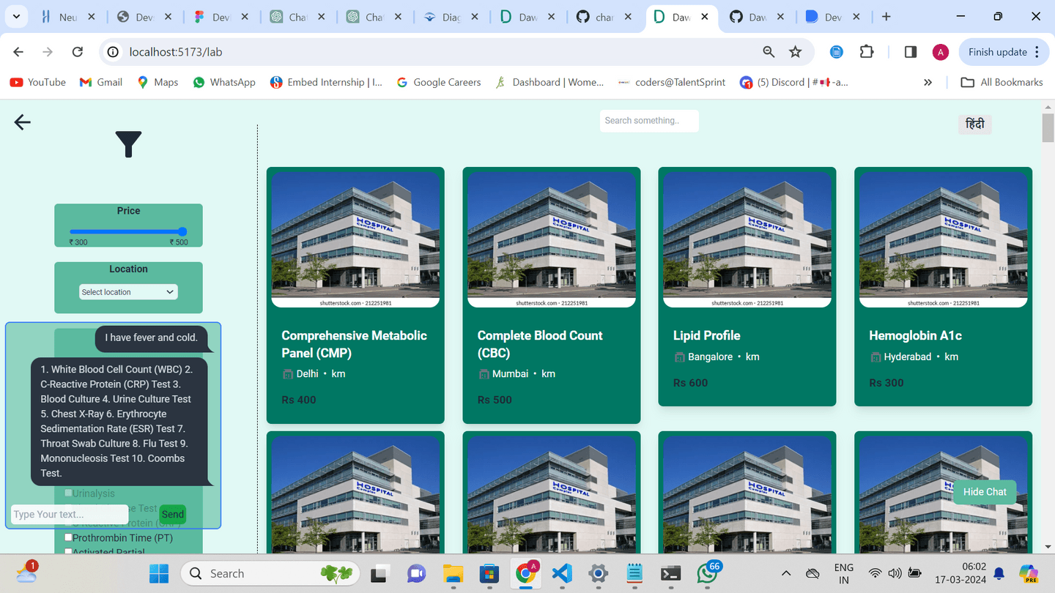Screen dimensions: 1055x593
Task: Open the terminal from the taskbar
Action: click(x=670, y=573)
